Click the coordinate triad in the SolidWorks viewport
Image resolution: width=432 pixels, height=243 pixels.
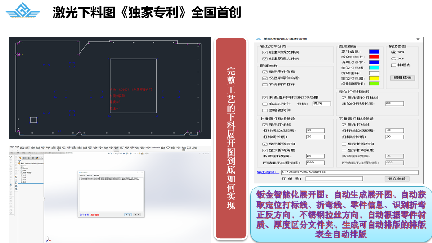pyautogui.click(x=49, y=240)
